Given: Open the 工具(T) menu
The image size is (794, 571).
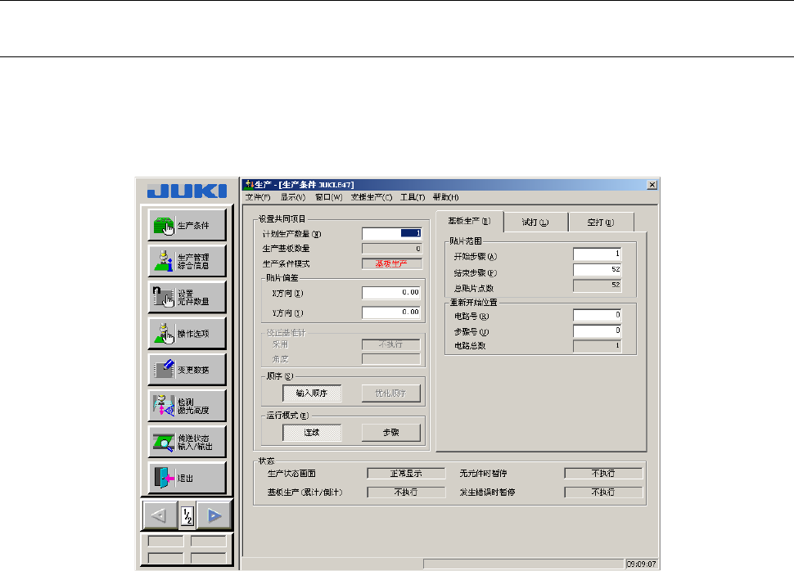Looking at the screenshot, I should click(x=413, y=197).
